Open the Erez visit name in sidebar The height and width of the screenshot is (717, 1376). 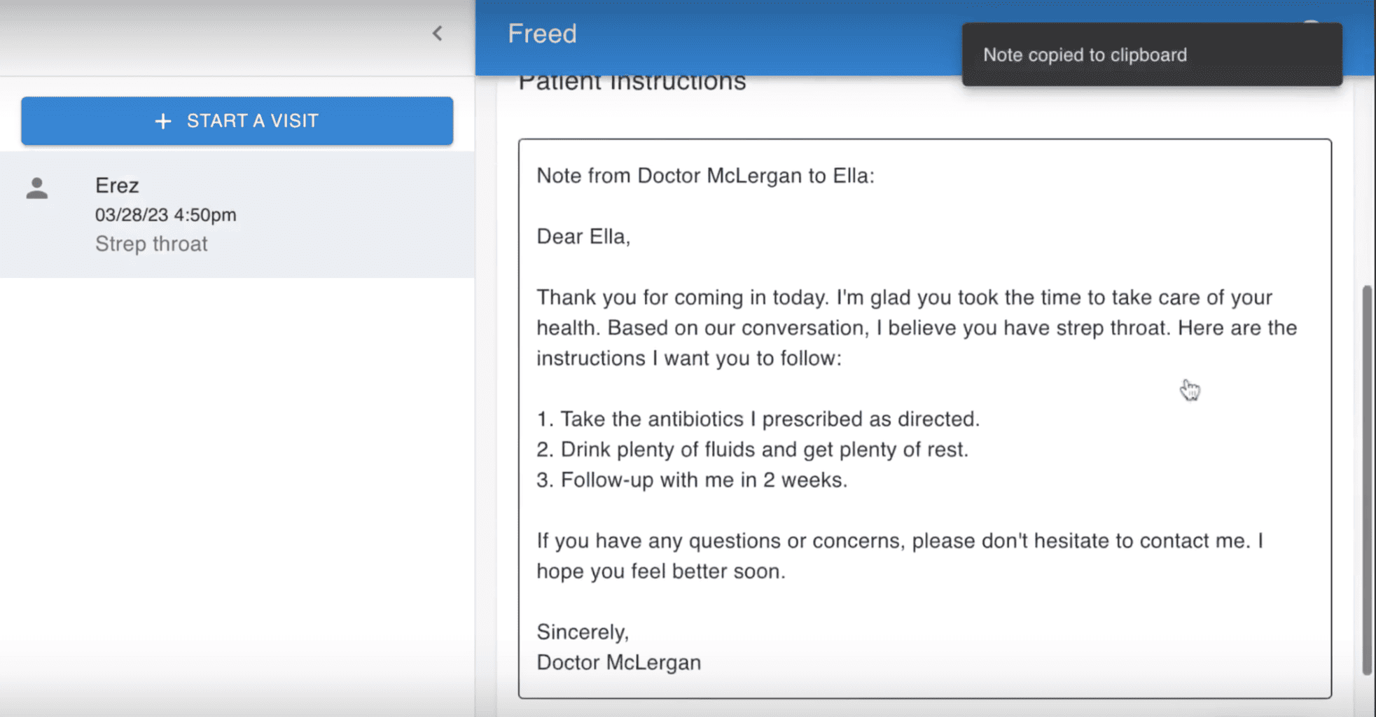[117, 186]
